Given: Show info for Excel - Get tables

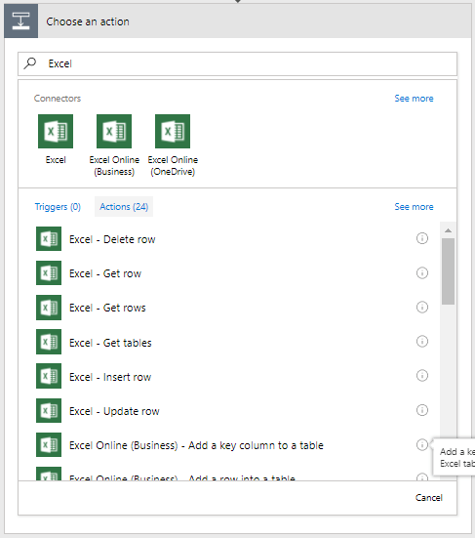Looking at the screenshot, I should tap(422, 341).
